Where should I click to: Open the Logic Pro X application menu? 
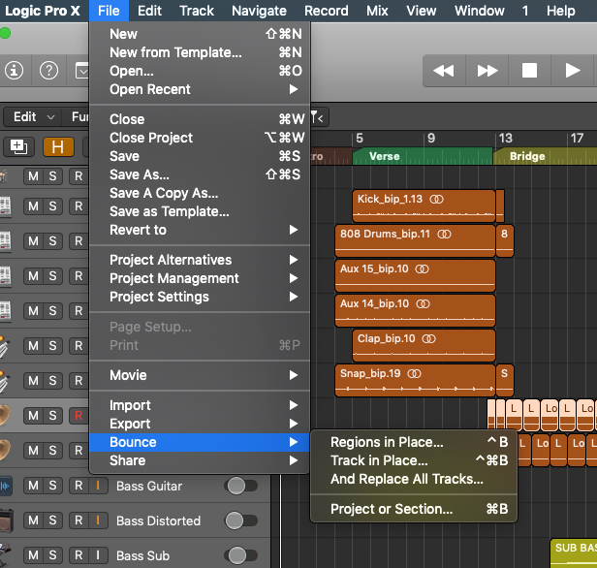[43, 11]
